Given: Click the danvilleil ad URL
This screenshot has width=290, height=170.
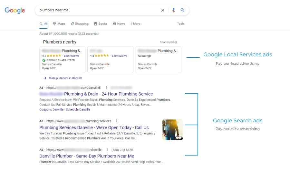Looking at the screenshot, I should [x=73, y=88].
